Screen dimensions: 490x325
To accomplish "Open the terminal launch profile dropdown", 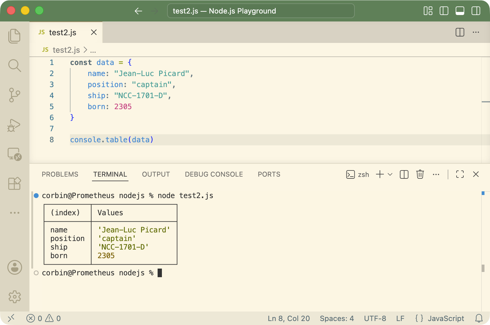I will pos(390,174).
